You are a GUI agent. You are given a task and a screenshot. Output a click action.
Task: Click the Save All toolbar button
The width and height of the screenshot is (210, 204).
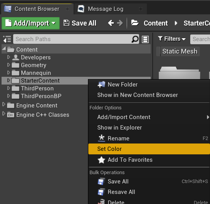pyautogui.click(x=80, y=23)
